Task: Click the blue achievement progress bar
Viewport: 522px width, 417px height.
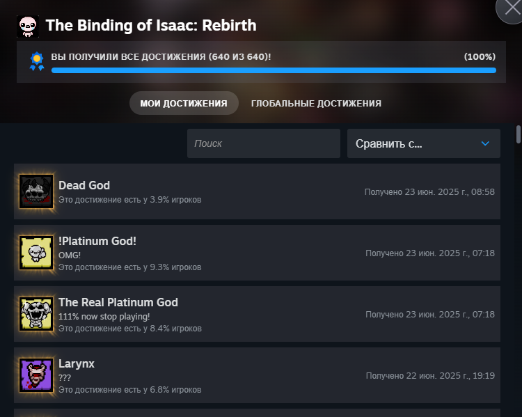Action: click(274, 70)
